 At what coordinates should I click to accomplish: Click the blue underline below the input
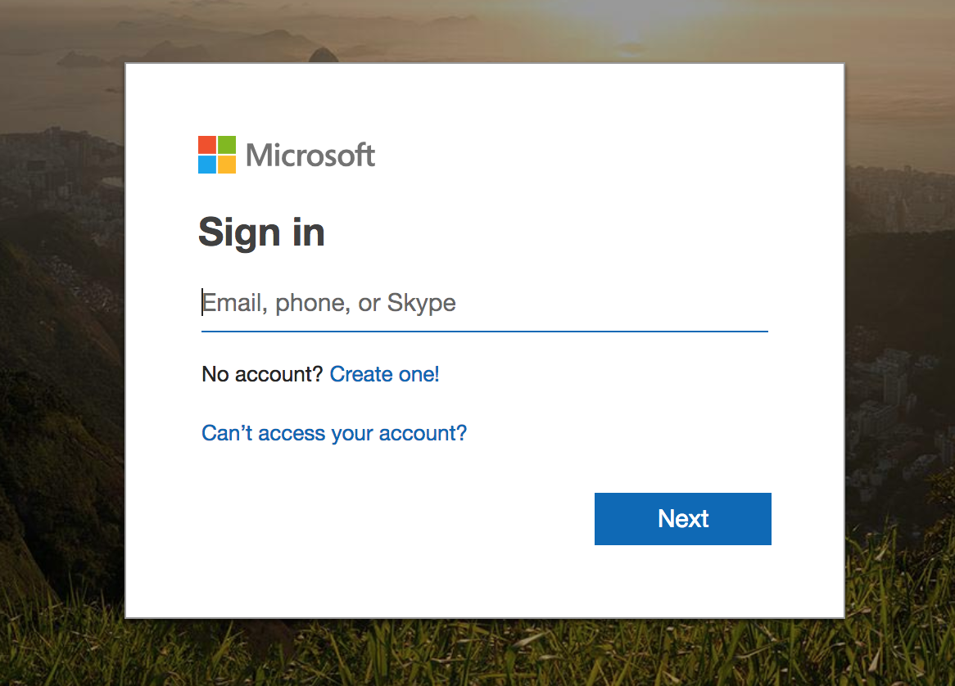tap(484, 331)
